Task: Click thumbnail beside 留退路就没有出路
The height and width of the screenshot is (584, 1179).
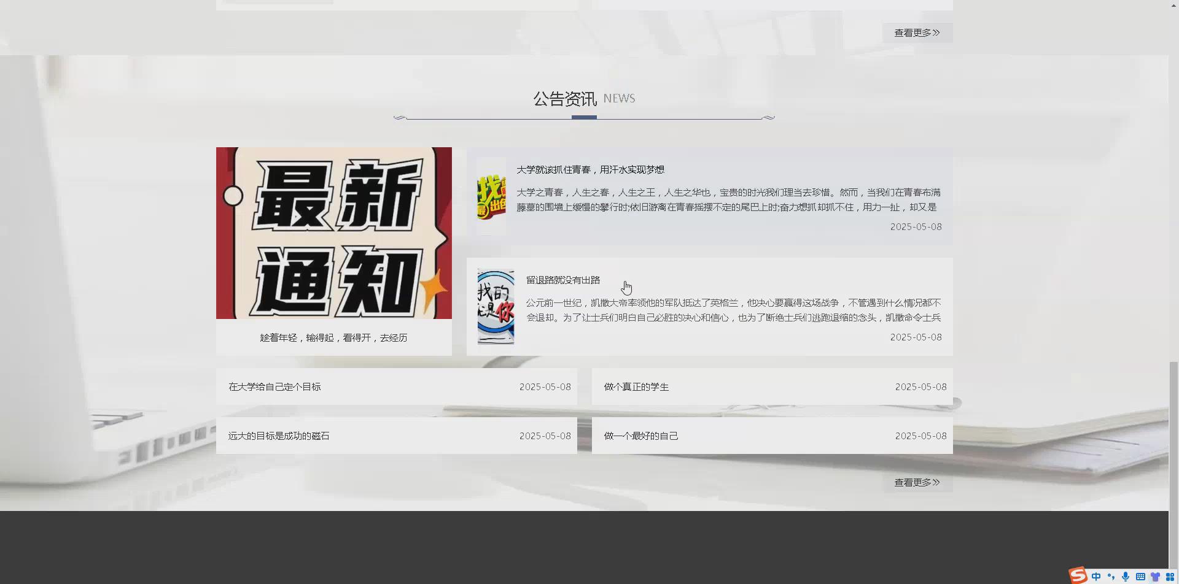Action: (496, 305)
